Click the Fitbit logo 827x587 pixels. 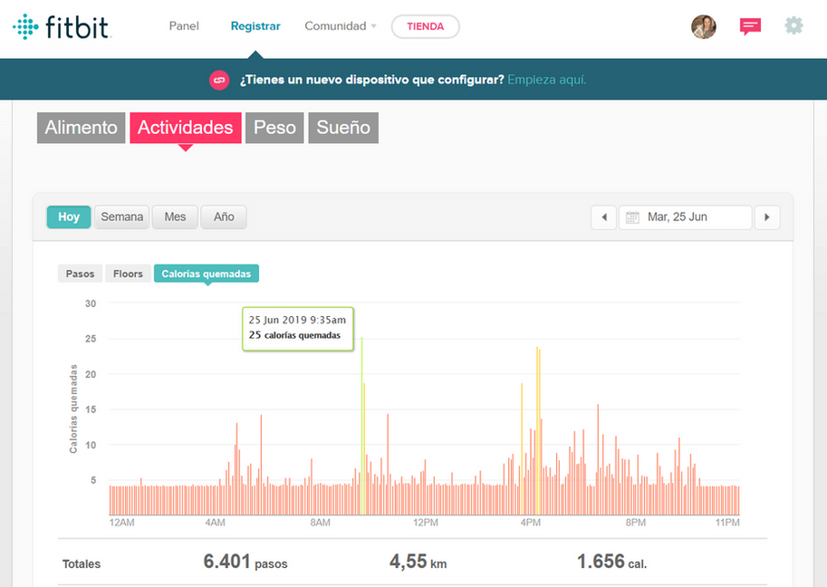(x=62, y=26)
